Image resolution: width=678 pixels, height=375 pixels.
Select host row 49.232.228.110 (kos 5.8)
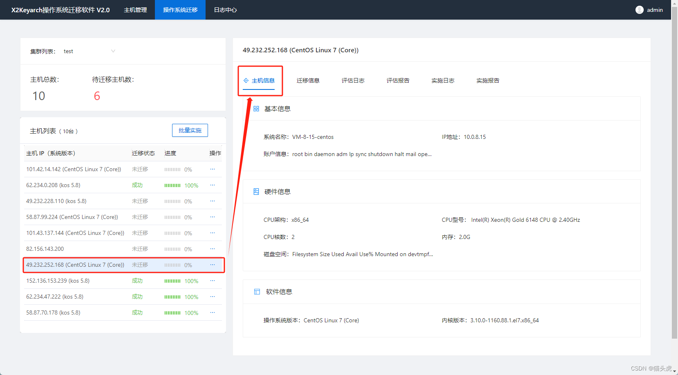coord(123,201)
